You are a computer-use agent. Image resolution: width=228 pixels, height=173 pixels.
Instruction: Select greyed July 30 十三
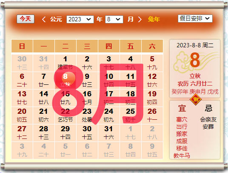[22, 63]
